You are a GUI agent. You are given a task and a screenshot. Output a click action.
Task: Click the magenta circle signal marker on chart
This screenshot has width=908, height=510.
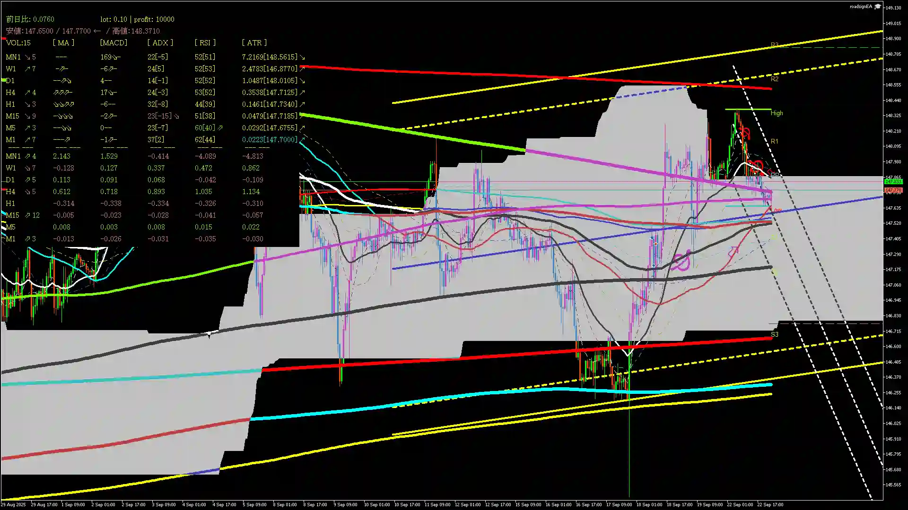click(x=681, y=262)
